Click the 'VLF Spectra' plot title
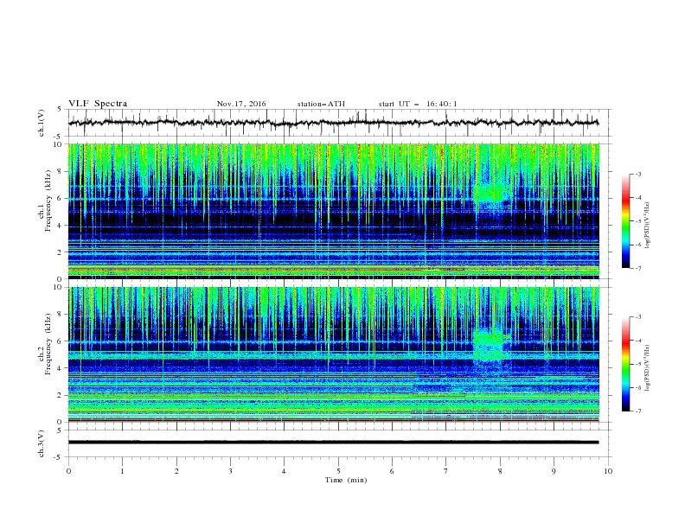 98,104
